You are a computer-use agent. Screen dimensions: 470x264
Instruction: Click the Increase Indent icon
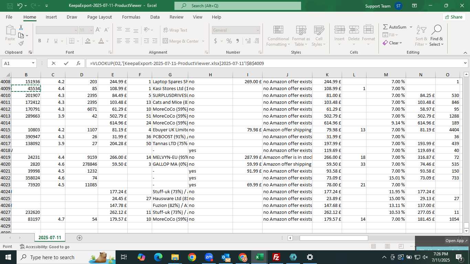click(x=155, y=41)
